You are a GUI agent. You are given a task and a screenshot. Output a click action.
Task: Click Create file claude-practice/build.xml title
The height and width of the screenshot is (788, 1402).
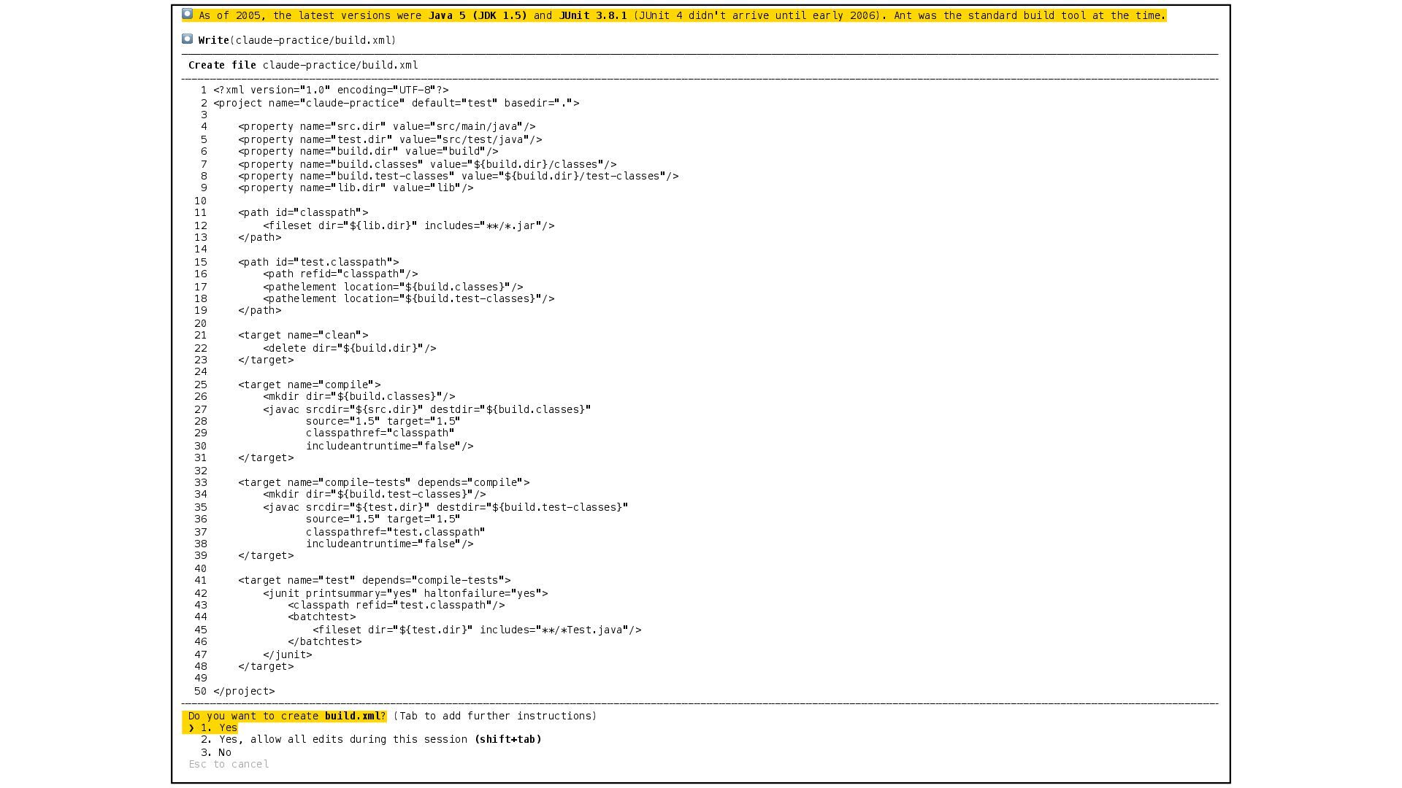tap(303, 65)
